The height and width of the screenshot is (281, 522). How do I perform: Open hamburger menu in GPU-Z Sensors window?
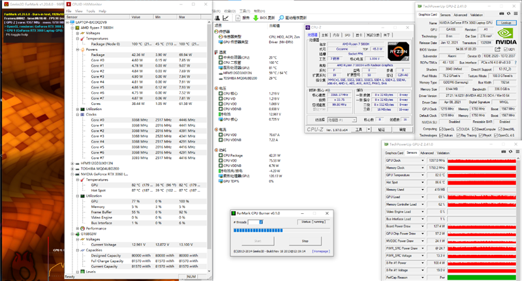click(517, 152)
